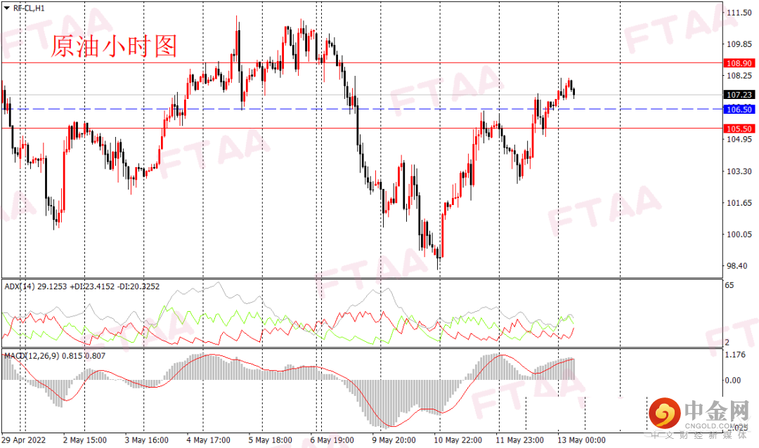
Task: Click the 2 May 15:00 time label
Action: click(x=85, y=440)
